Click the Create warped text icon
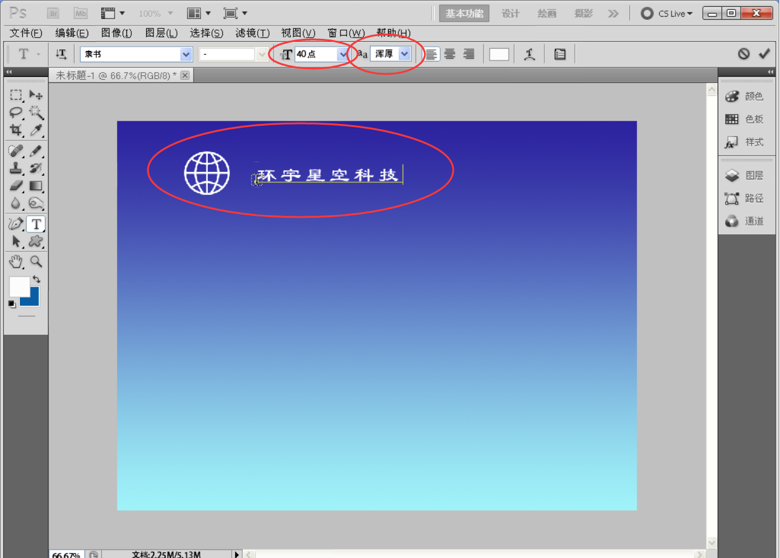The height and width of the screenshot is (558, 780). click(529, 54)
